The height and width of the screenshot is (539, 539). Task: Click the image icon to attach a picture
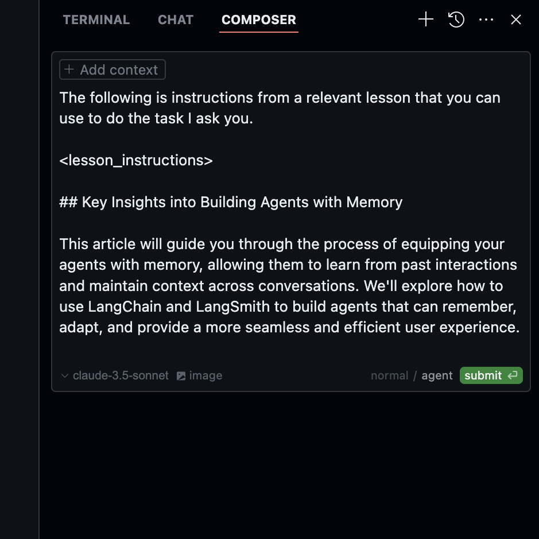[181, 376]
